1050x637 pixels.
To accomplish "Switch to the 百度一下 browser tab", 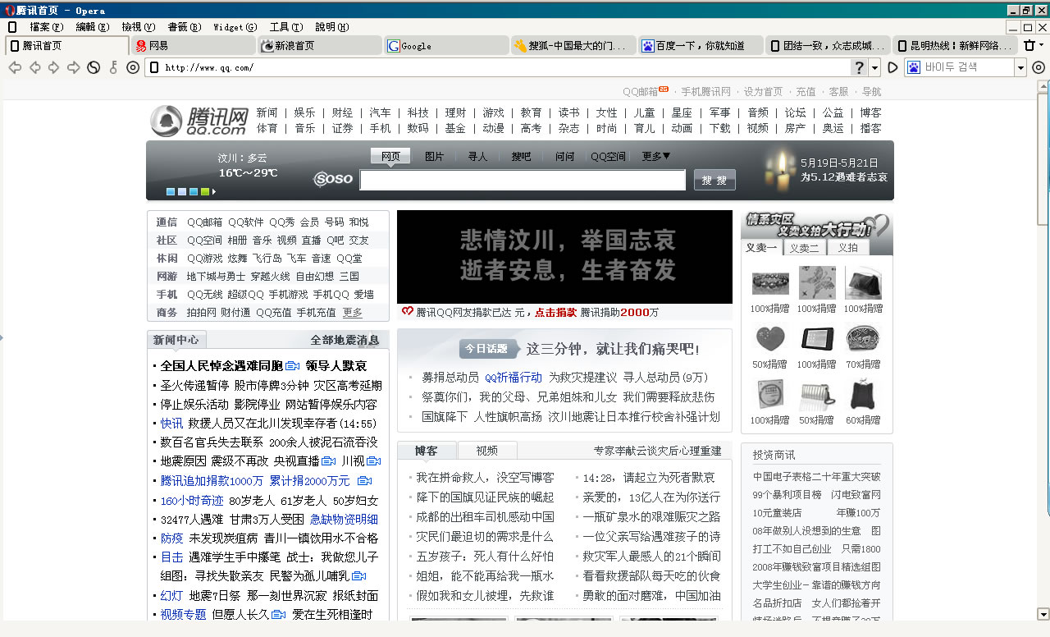I will [x=700, y=46].
